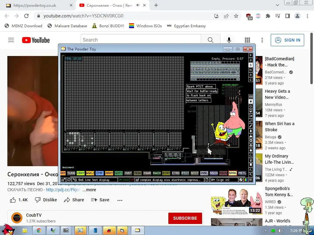Open the Powered Materials category icon
The width and height of the screenshot is (314, 235).
(251, 106)
